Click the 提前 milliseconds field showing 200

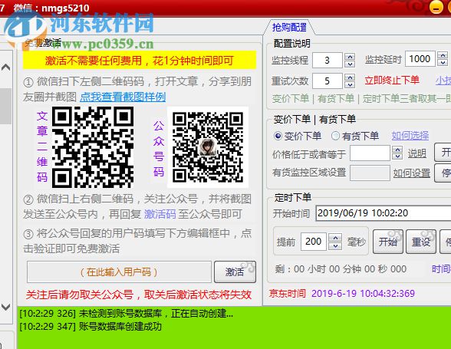pos(314,241)
